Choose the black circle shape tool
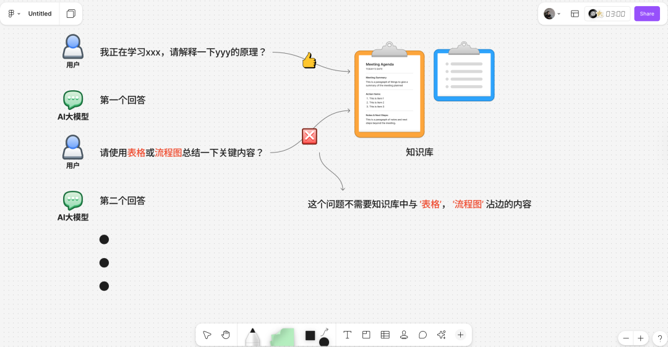This screenshot has height=347, width=668. (x=324, y=342)
